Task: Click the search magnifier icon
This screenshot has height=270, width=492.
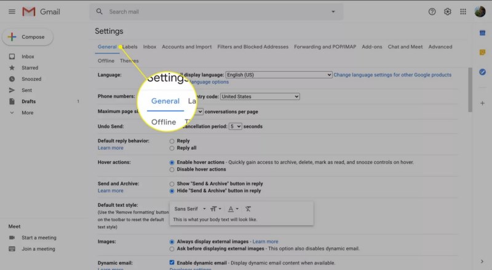Action: coord(99,12)
